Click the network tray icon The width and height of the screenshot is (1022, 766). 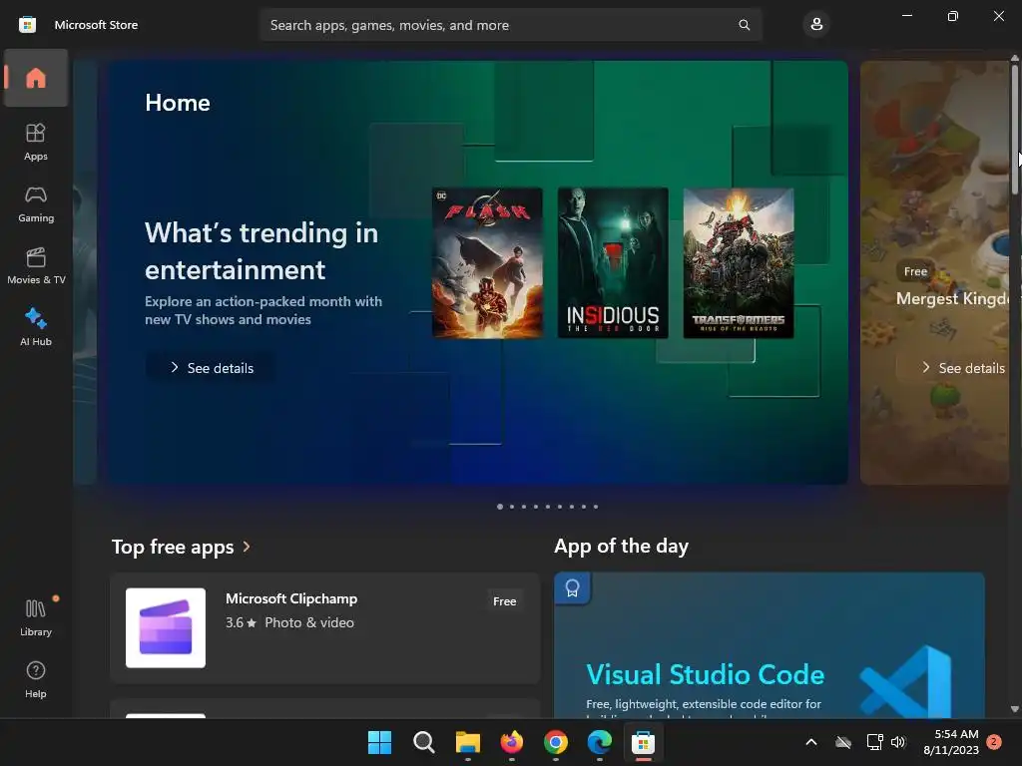pos(874,742)
